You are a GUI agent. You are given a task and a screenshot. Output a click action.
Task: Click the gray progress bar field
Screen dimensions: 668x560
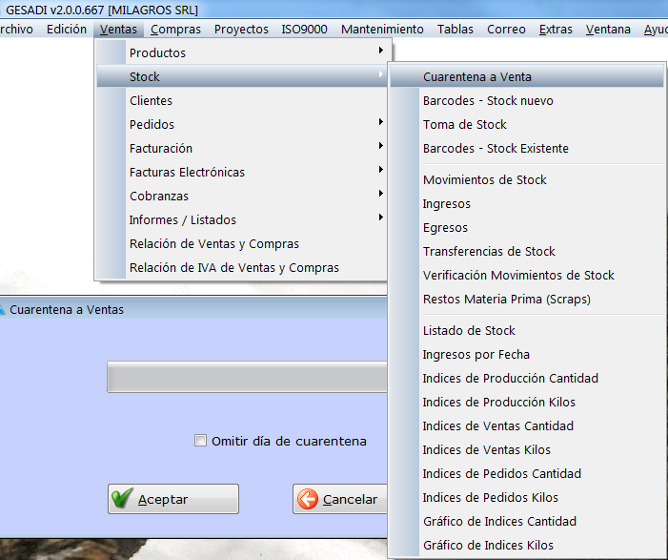(x=246, y=377)
